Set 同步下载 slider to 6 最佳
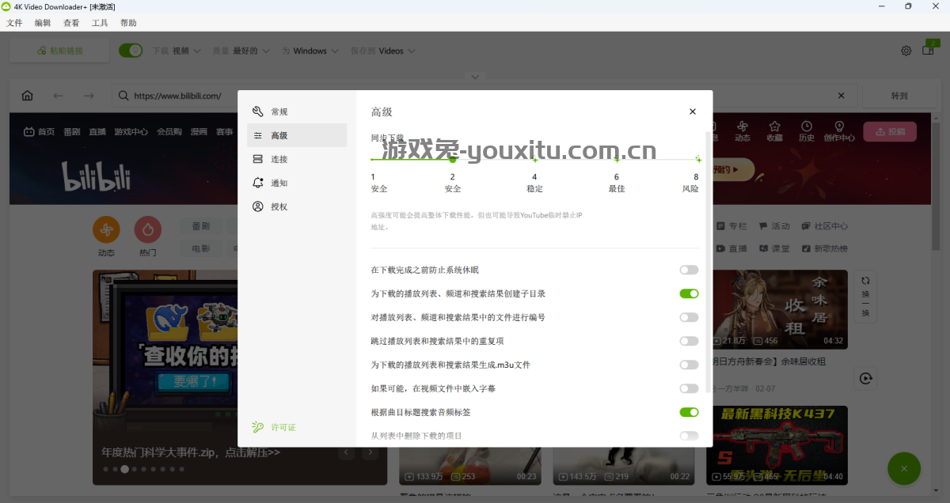Viewport: 950px width, 503px height. click(617, 160)
